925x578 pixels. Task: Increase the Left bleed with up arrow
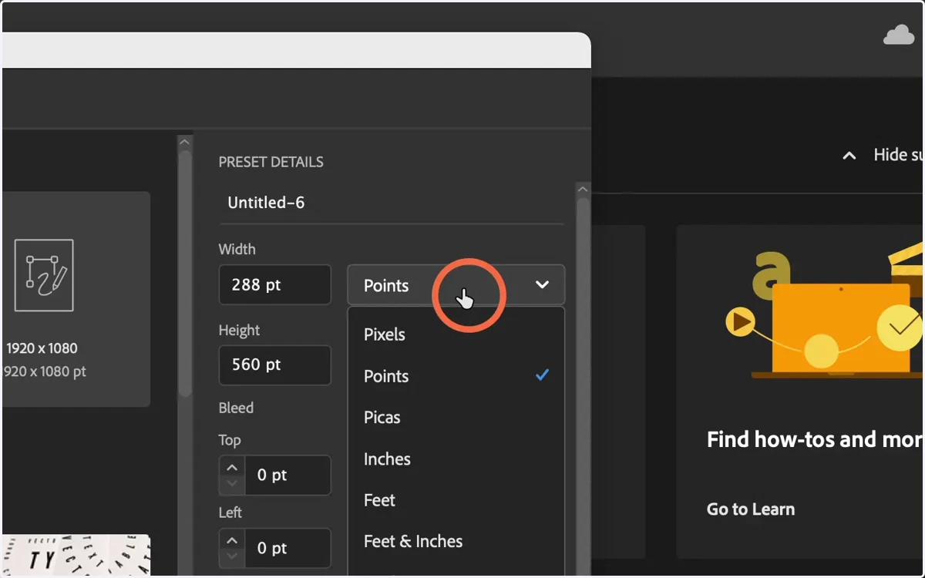tap(232, 539)
